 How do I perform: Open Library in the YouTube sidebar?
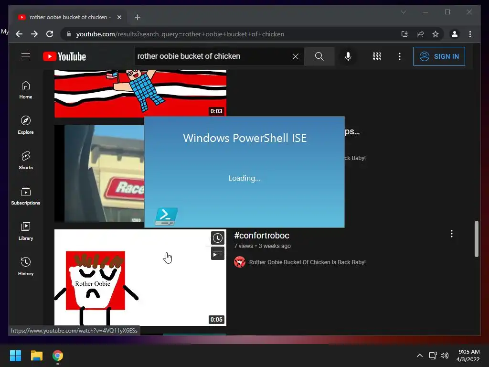click(26, 231)
